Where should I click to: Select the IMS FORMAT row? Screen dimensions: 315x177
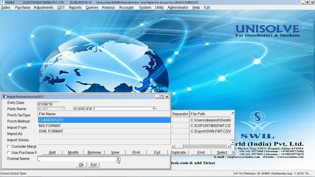(104, 126)
